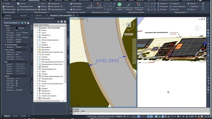Select the Перенести edit tool
The image size is (212, 119).
coord(162,4)
